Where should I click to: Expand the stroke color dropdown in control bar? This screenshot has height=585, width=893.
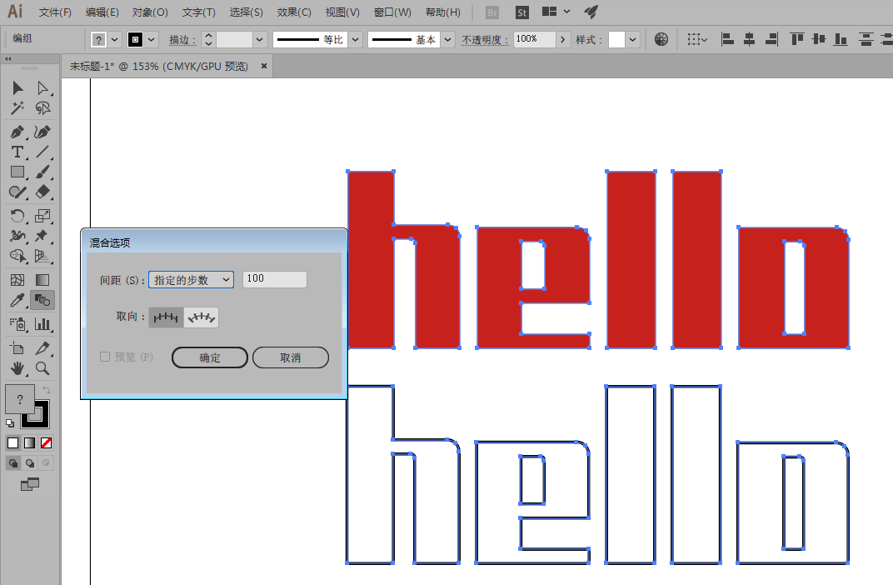151,39
